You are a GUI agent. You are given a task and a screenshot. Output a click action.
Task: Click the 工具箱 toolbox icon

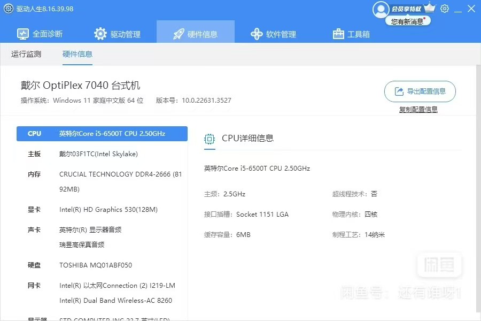338,34
